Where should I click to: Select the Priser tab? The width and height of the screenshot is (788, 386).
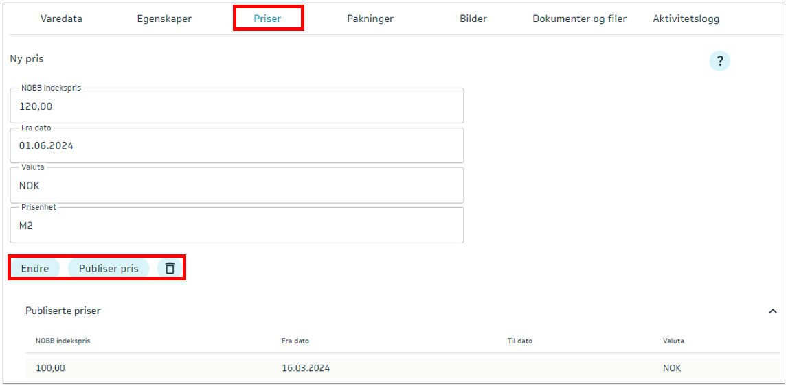click(x=267, y=19)
